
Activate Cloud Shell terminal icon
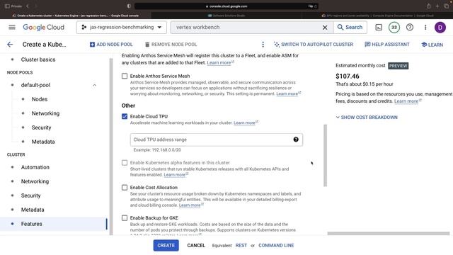point(379,27)
